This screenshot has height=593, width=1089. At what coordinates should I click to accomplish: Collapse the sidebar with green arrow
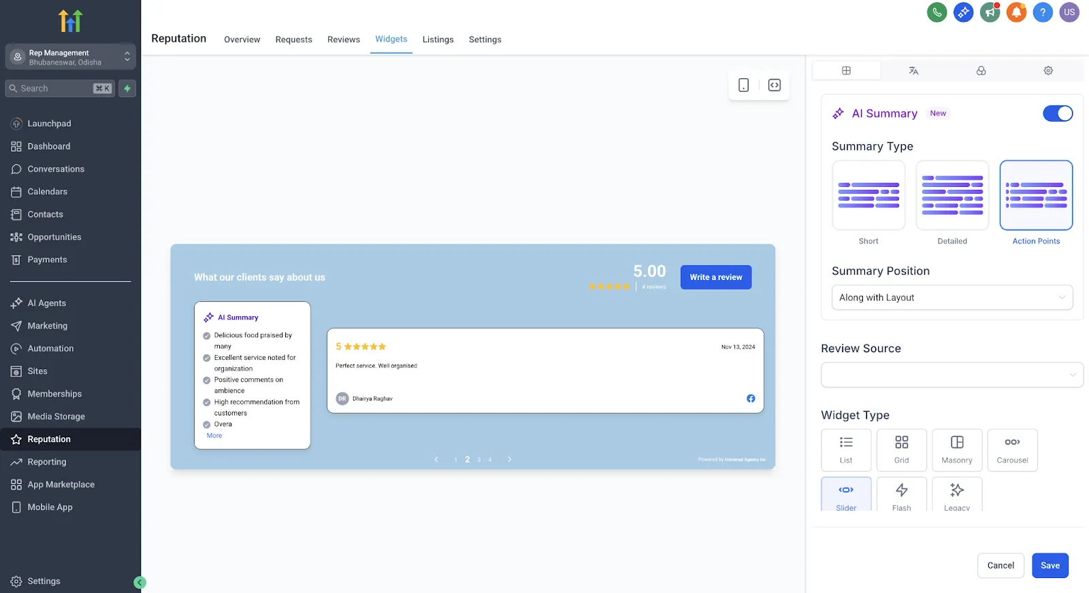[140, 582]
